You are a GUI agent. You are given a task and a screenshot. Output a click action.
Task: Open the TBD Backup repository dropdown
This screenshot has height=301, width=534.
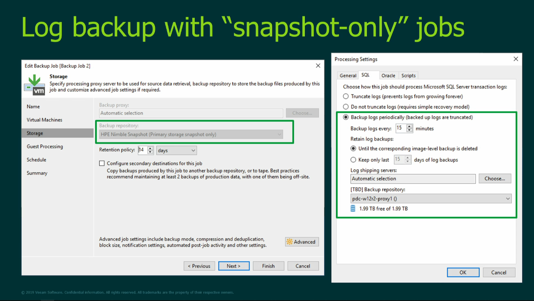pyautogui.click(x=431, y=199)
